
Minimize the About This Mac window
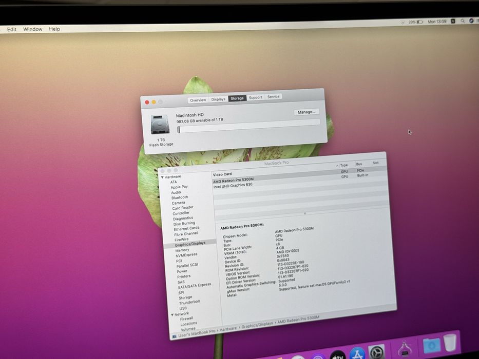click(x=154, y=102)
